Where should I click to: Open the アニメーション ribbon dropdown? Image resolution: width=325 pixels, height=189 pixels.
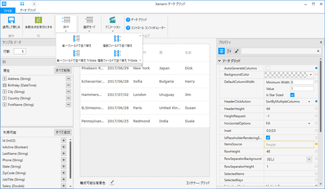click(113, 24)
